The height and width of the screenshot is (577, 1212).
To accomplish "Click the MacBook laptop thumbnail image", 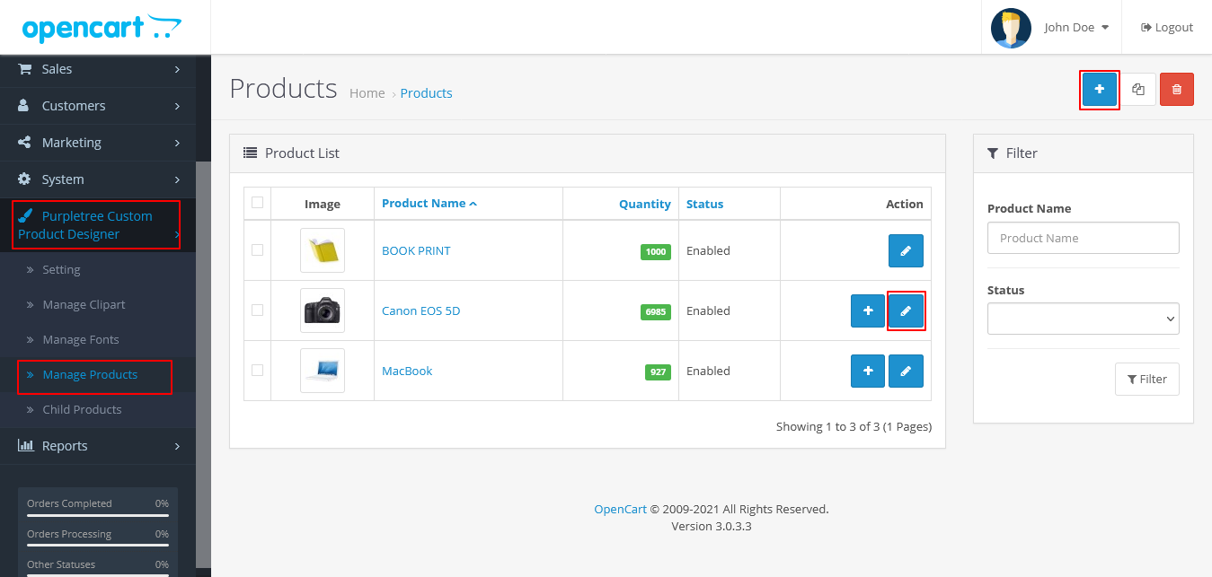I will [x=323, y=371].
